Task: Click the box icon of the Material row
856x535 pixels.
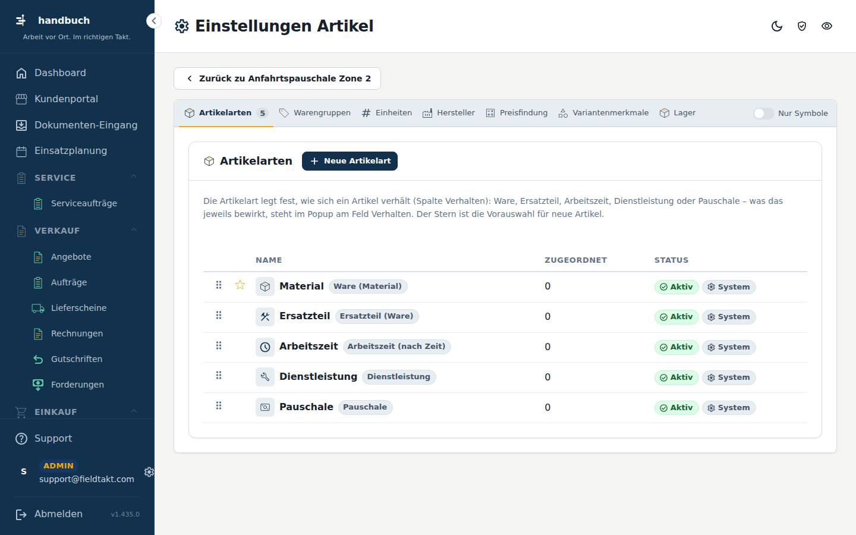Action: pos(265,287)
